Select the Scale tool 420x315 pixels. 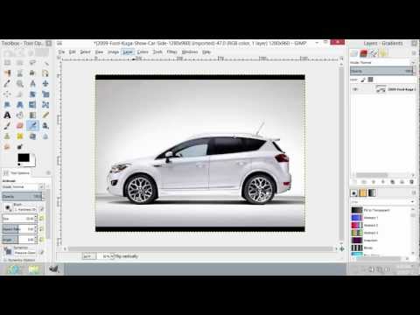click(x=45, y=94)
